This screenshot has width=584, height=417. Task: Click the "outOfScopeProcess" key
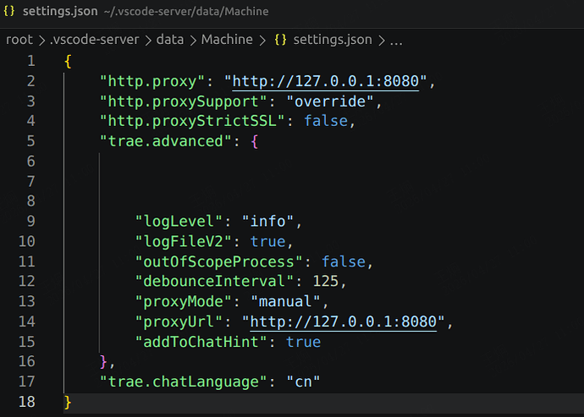coord(218,261)
